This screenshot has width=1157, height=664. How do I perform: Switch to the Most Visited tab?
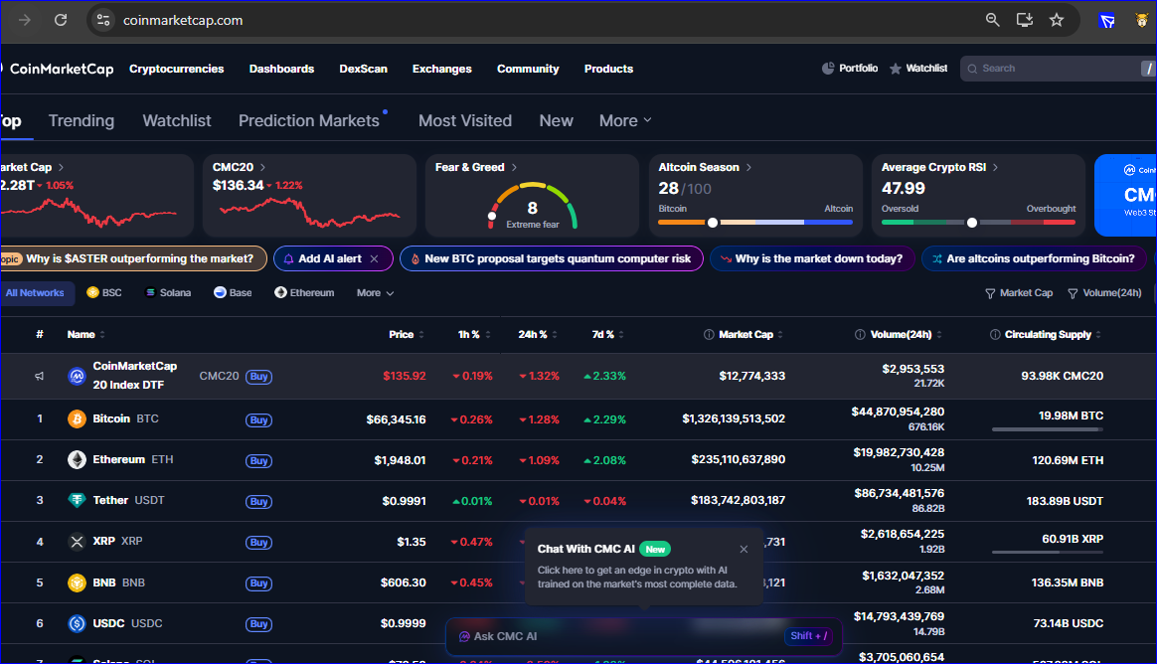click(x=465, y=120)
